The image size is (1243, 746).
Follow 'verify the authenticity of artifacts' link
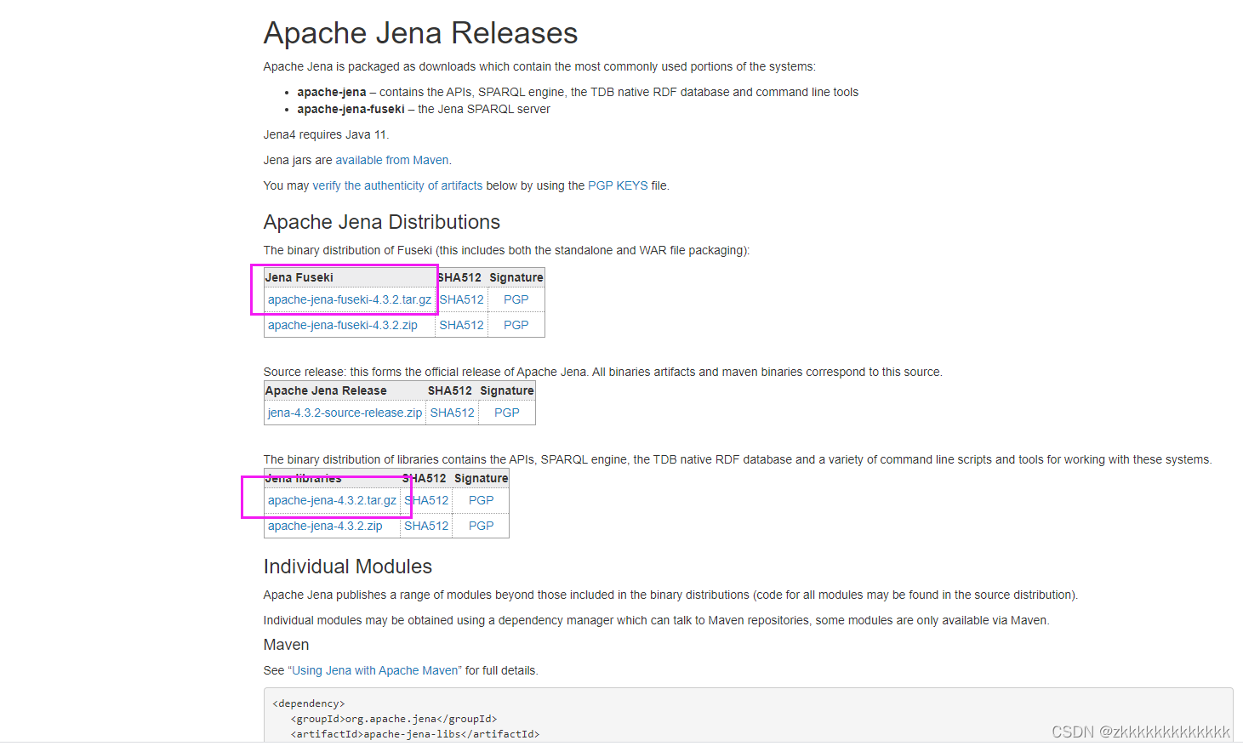click(397, 185)
